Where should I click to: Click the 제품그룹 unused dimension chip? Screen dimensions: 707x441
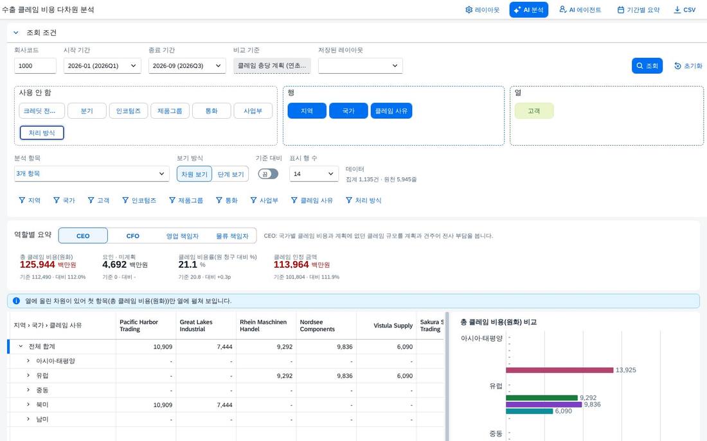tap(170, 111)
